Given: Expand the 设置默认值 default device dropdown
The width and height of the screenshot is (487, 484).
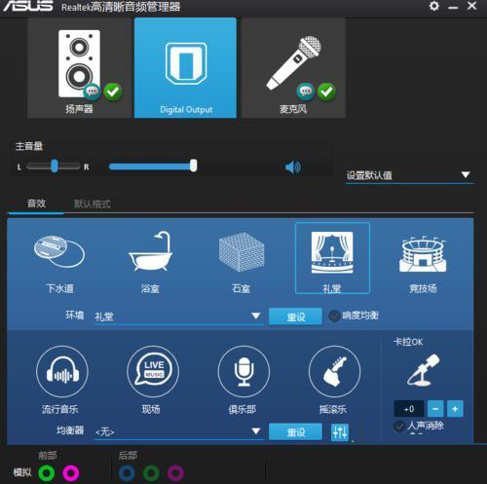Looking at the screenshot, I should click(410, 175).
